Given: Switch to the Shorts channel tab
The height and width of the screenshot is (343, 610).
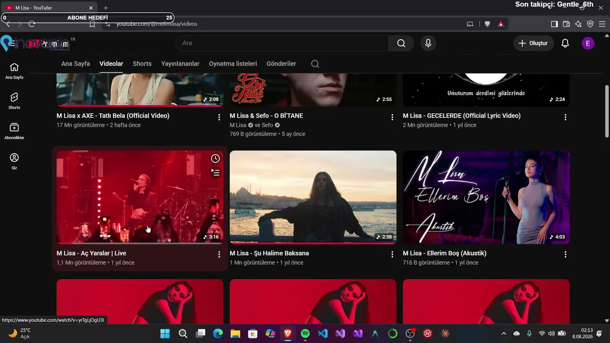Looking at the screenshot, I should [x=142, y=64].
